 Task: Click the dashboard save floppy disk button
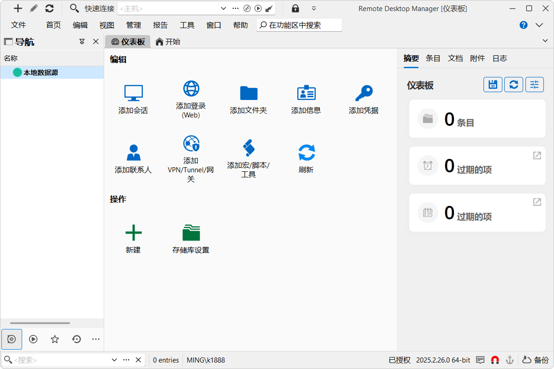point(493,84)
